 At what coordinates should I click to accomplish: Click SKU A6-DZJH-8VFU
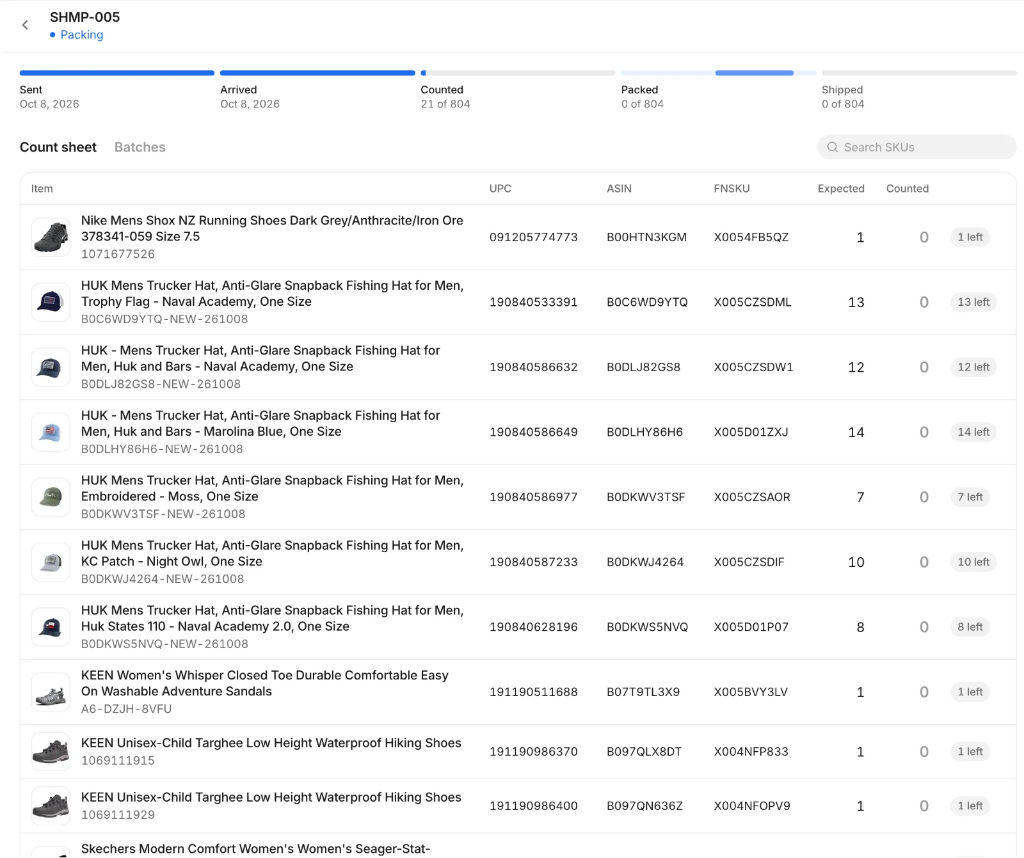click(x=126, y=709)
